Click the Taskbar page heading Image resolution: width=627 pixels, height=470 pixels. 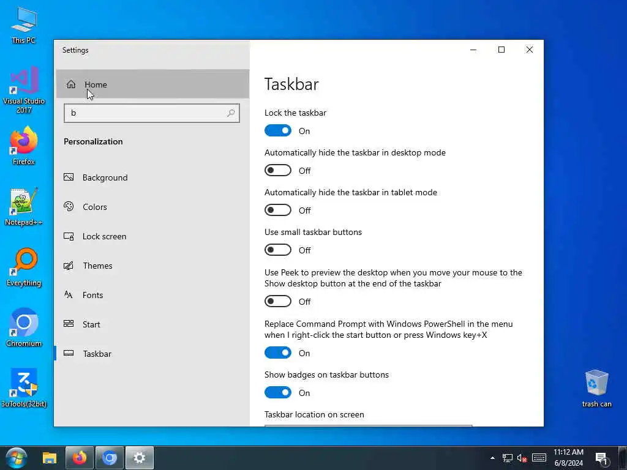(x=291, y=84)
